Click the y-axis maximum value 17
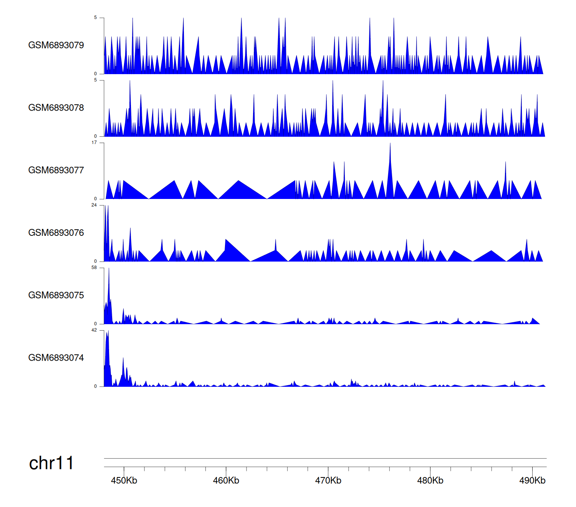The width and height of the screenshot is (576, 507). coord(94,143)
